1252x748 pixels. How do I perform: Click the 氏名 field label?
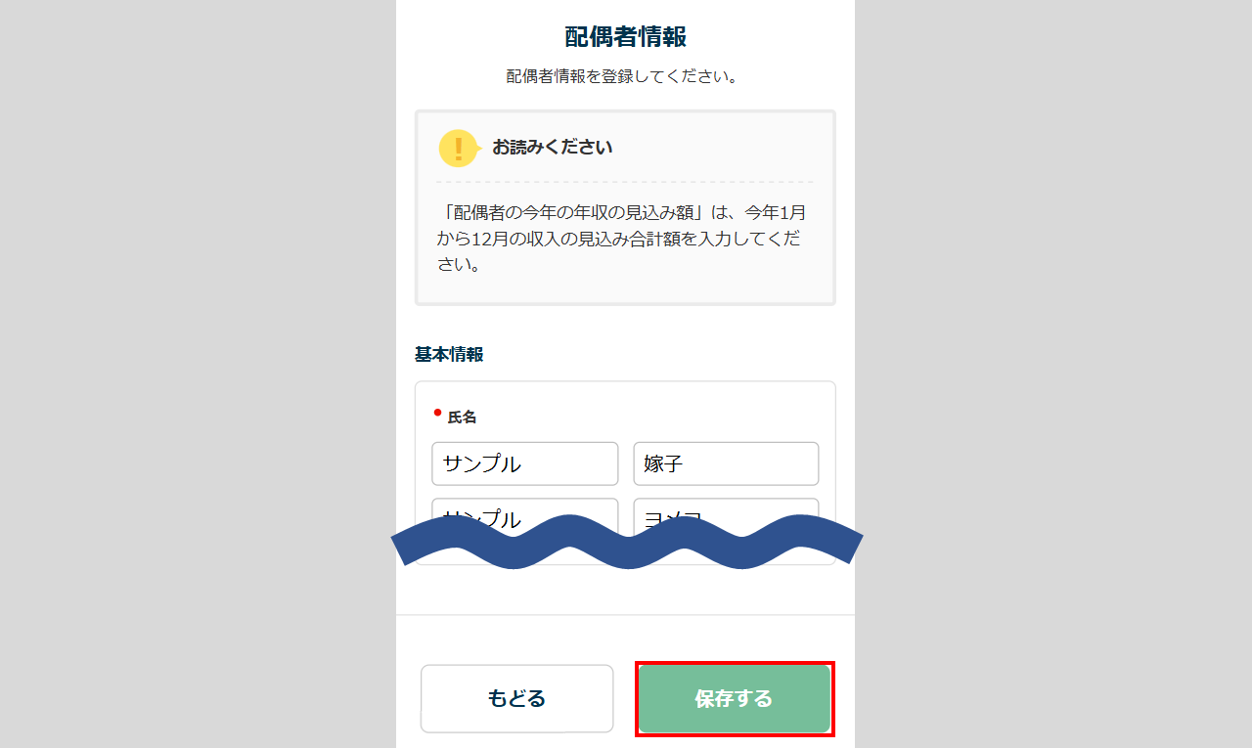462,418
